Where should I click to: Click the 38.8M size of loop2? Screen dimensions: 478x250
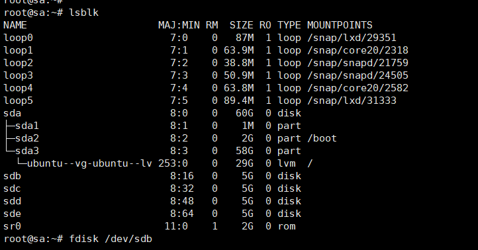tap(239, 63)
